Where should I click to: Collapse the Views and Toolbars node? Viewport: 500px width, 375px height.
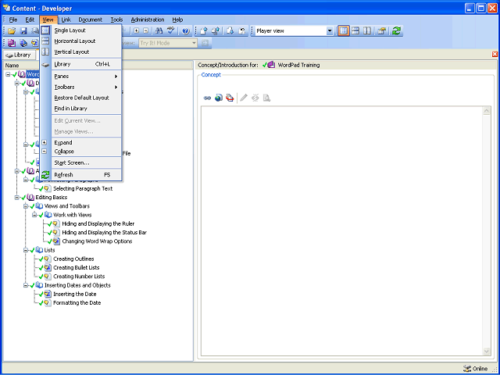[26, 206]
